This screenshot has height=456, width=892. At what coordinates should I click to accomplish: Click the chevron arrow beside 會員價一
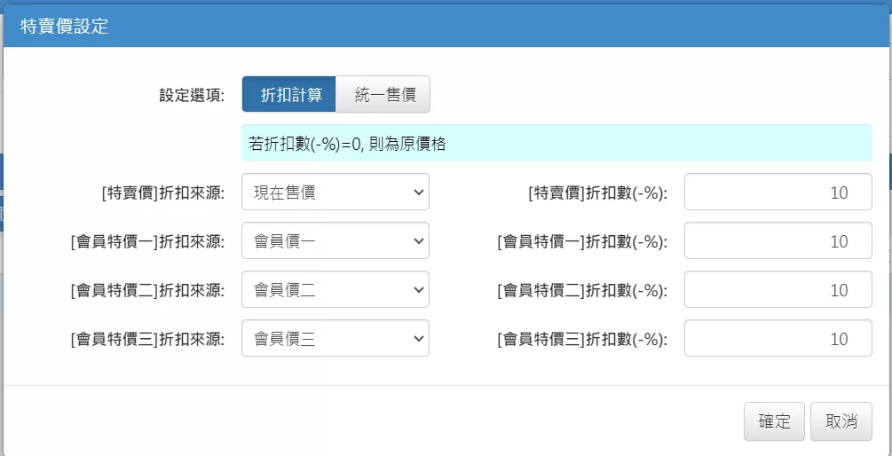pos(419,241)
